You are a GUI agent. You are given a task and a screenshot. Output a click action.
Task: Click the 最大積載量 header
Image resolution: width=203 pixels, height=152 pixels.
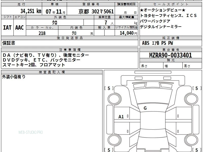(x=126, y=17)
